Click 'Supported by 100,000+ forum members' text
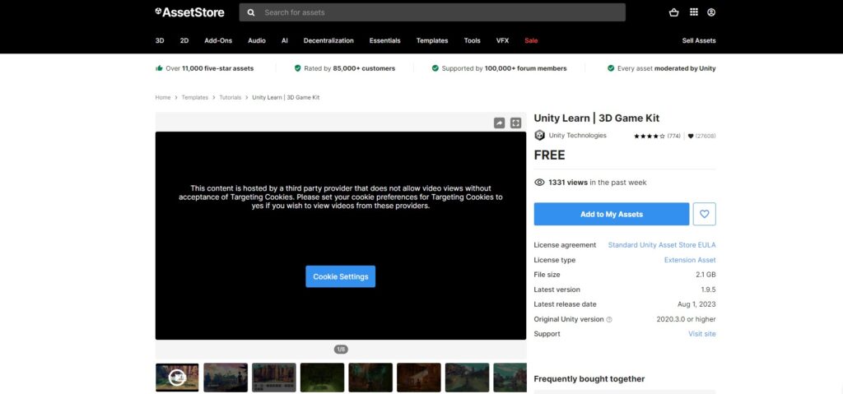 505,68
